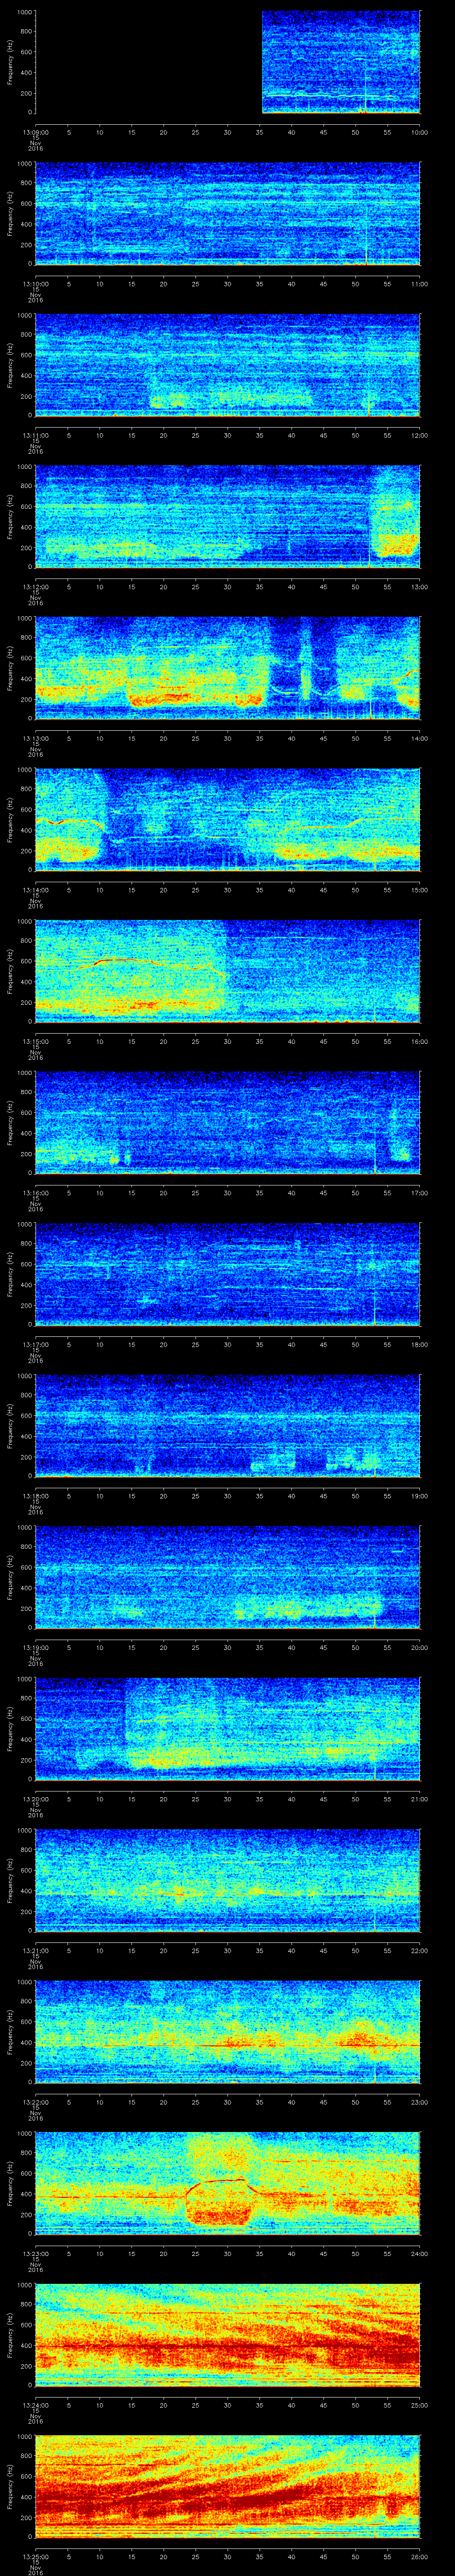
Task: Click the 13:17:00 time axis label
Action: coord(35,1344)
